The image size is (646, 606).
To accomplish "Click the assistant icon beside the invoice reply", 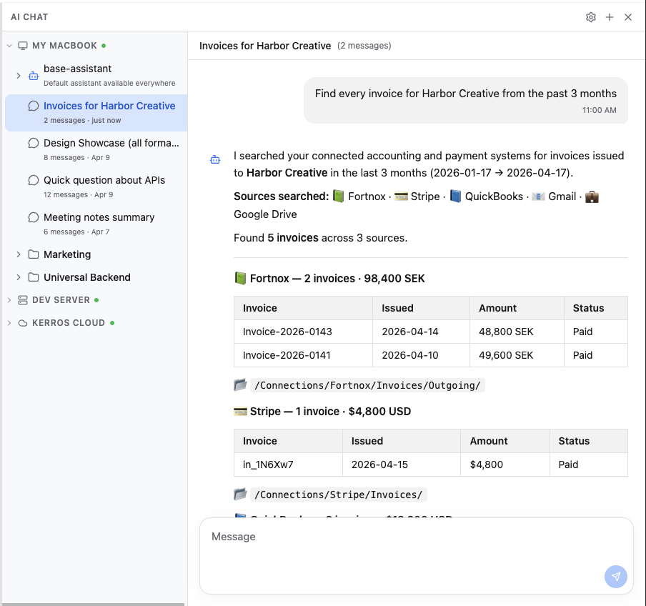I will [x=215, y=159].
